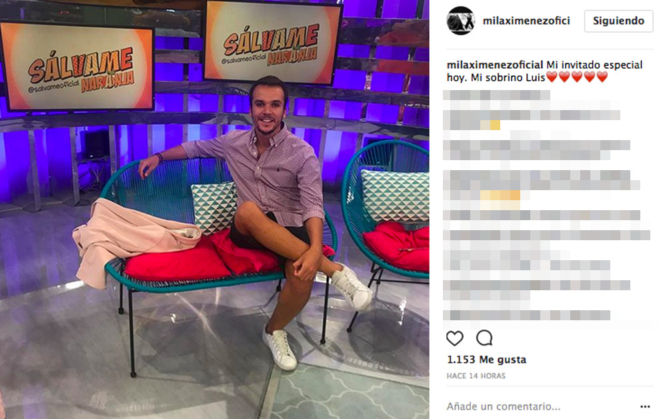Open the three-dot more options menu

tap(645, 407)
